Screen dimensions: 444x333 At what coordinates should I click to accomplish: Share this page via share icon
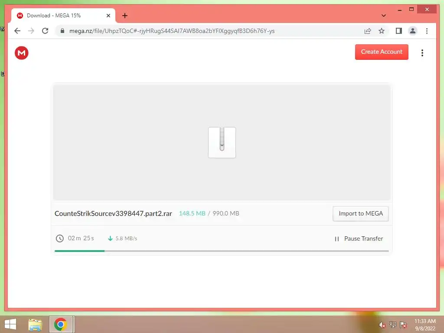point(368,31)
